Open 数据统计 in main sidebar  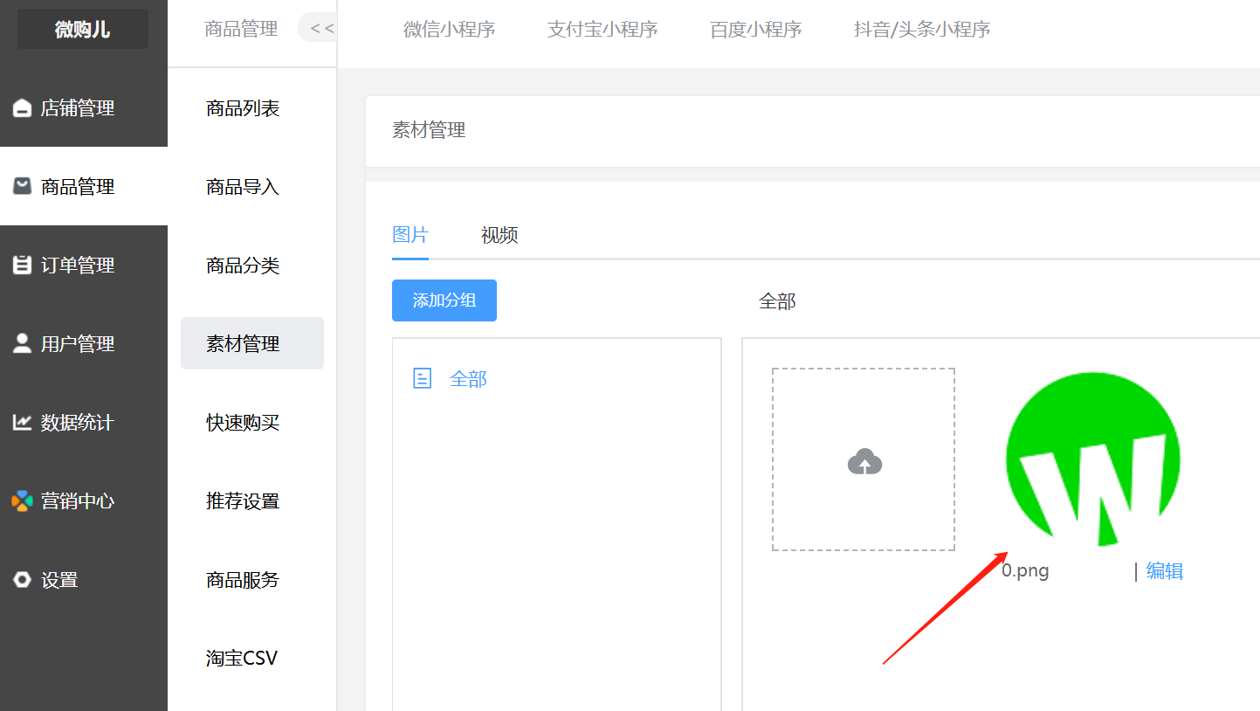coord(84,423)
